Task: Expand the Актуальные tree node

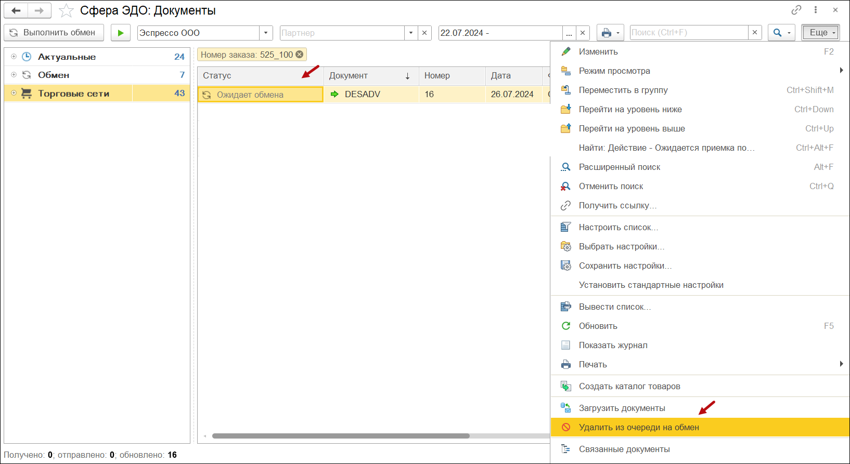Action: [x=14, y=57]
